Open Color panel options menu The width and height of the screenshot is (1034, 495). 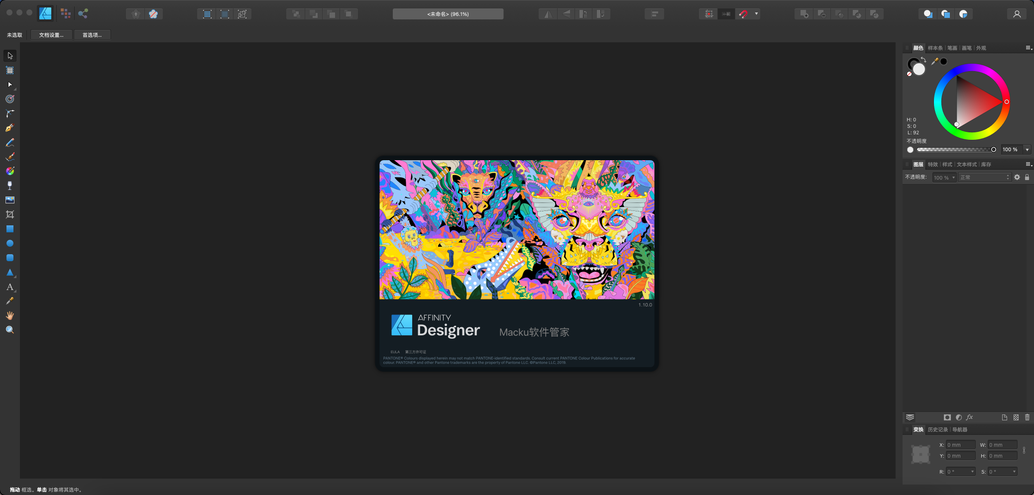coord(1029,48)
